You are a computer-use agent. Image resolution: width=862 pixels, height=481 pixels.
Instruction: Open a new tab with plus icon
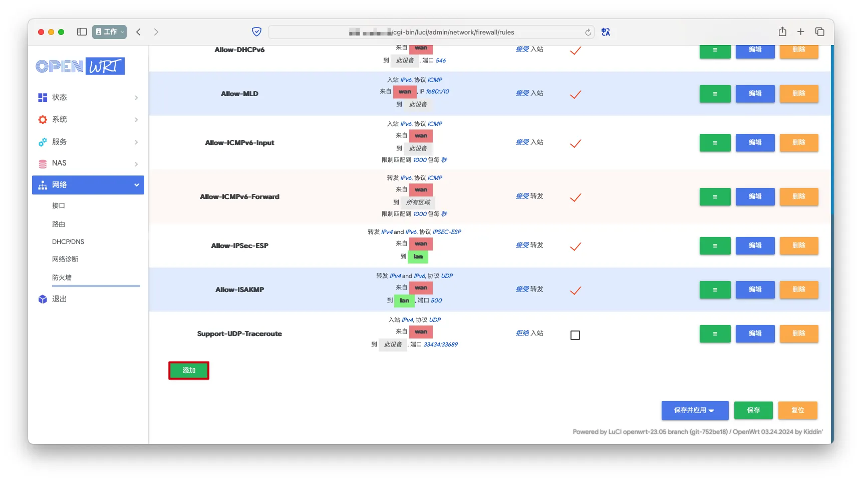[x=801, y=32]
